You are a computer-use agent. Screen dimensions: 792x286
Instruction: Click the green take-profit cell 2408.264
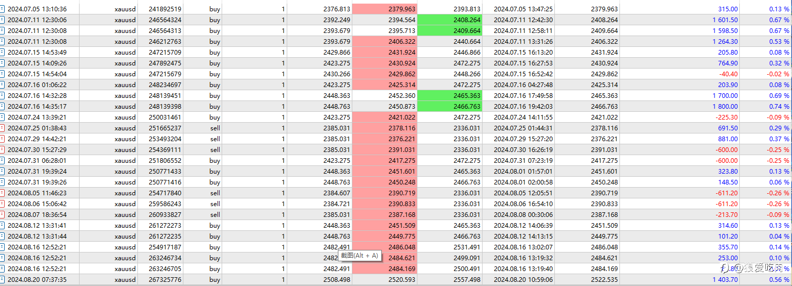(449, 20)
